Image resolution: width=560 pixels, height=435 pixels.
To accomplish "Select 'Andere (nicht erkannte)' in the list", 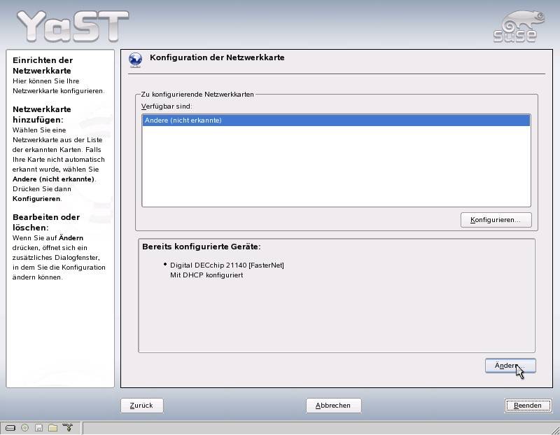I will [x=336, y=120].
